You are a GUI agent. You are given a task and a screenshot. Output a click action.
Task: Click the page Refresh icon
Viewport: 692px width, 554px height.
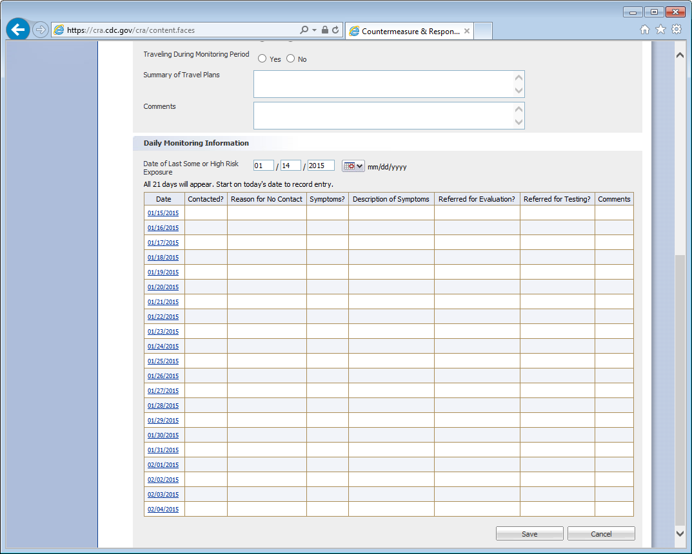tap(335, 30)
